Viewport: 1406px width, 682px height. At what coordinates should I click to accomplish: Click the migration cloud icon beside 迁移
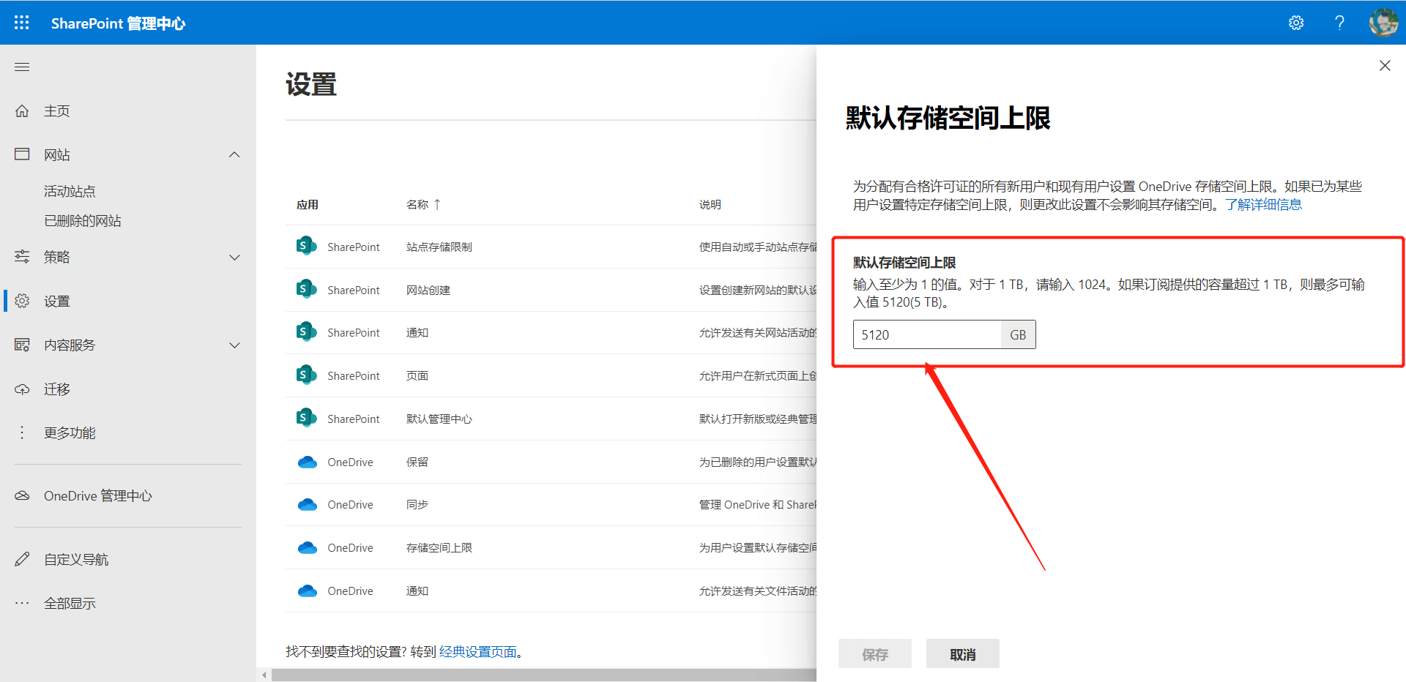pyautogui.click(x=22, y=389)
